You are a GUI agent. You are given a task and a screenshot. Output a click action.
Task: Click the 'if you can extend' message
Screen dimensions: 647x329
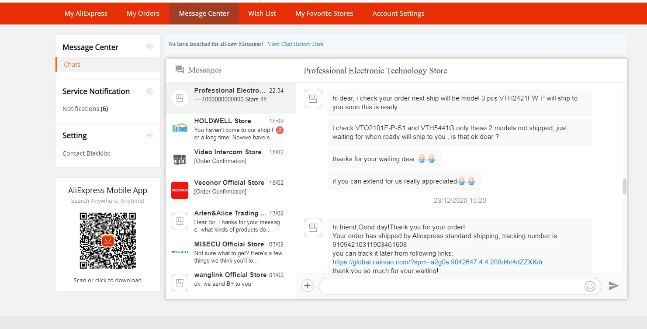pyautogui.click(x=404, y=181)
